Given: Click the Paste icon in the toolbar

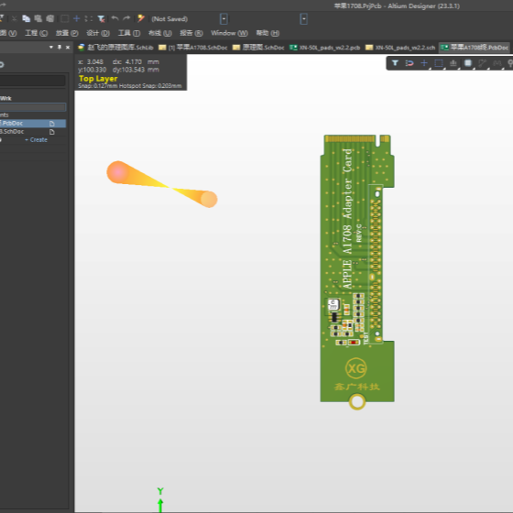Looking at the screenshot, I should point(38,18).
